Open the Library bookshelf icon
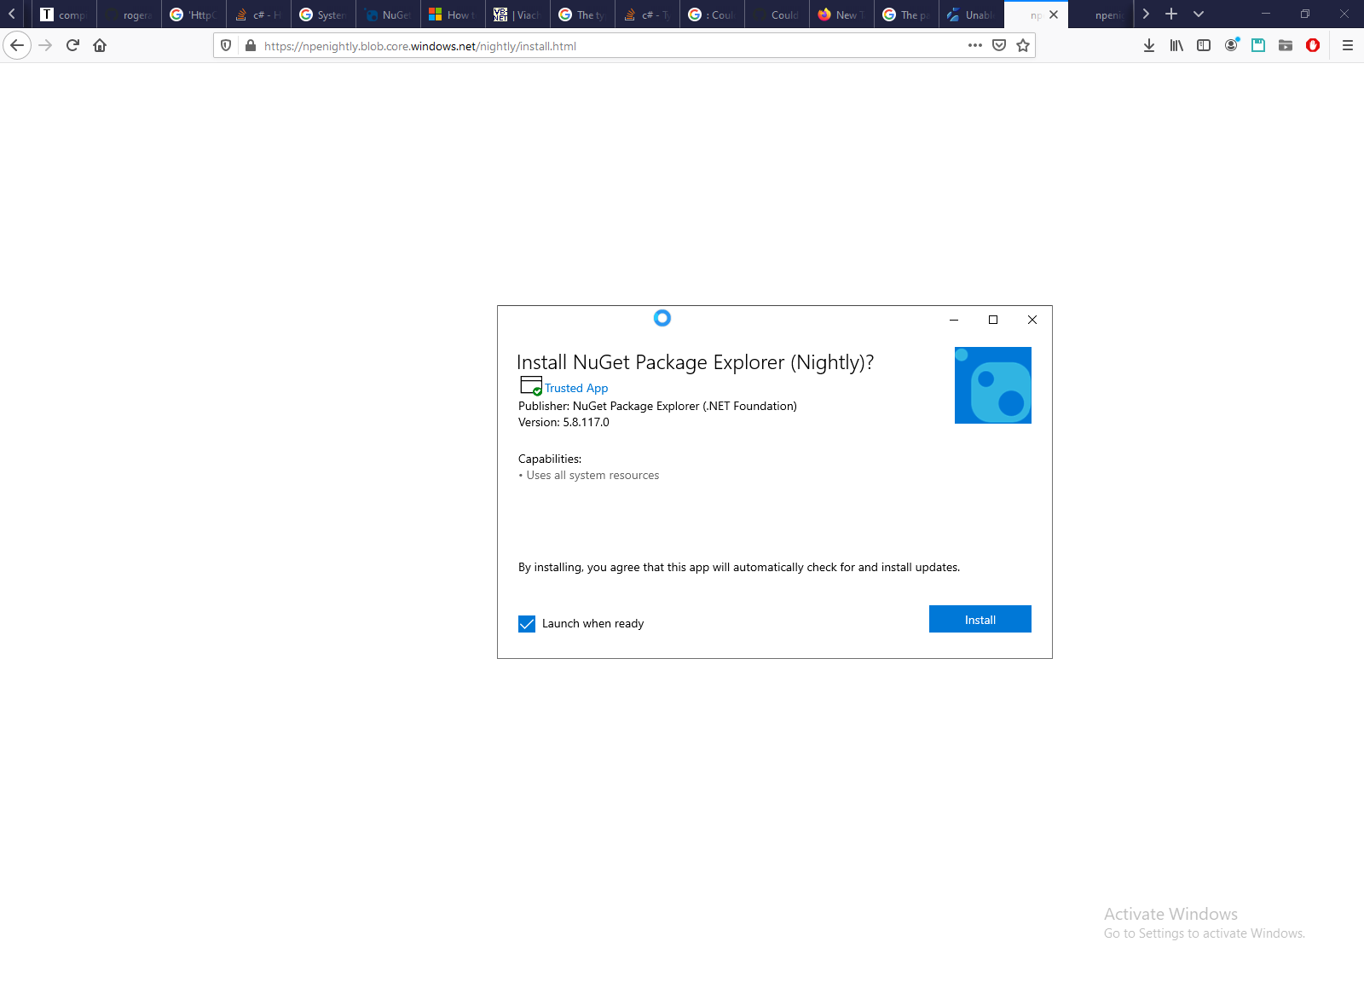This screenshot has width=1364, height=988. coord(1176,45)
